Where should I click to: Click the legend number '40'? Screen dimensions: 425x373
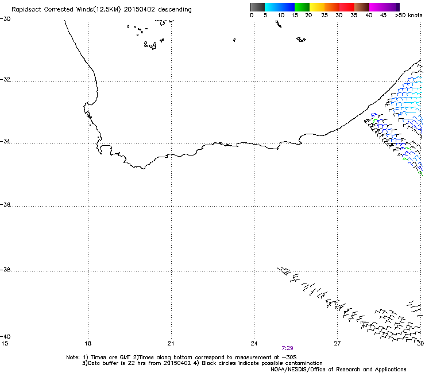pyautogui.click(x=369, y=15)
